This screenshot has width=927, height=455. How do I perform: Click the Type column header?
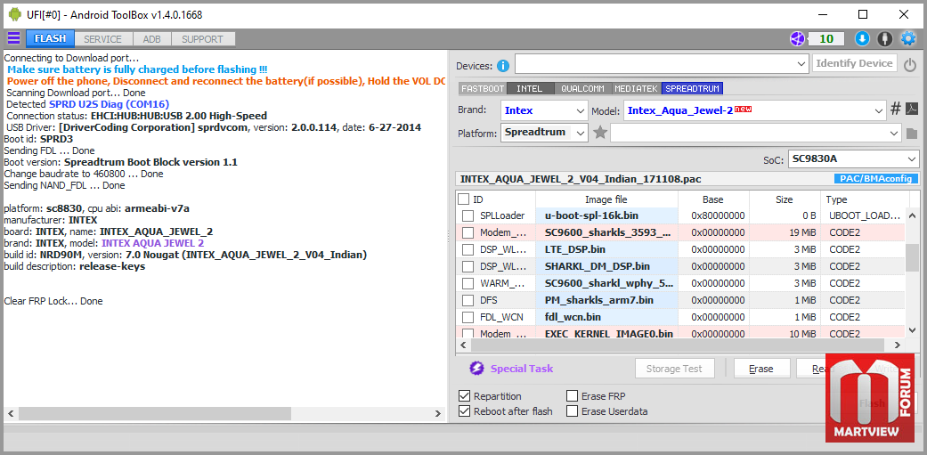[x=863, y=199]
